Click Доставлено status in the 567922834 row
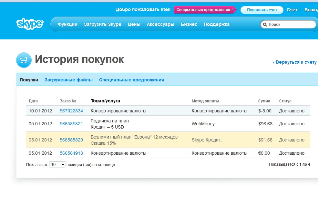The image size is (318, 198). (292, 111)
